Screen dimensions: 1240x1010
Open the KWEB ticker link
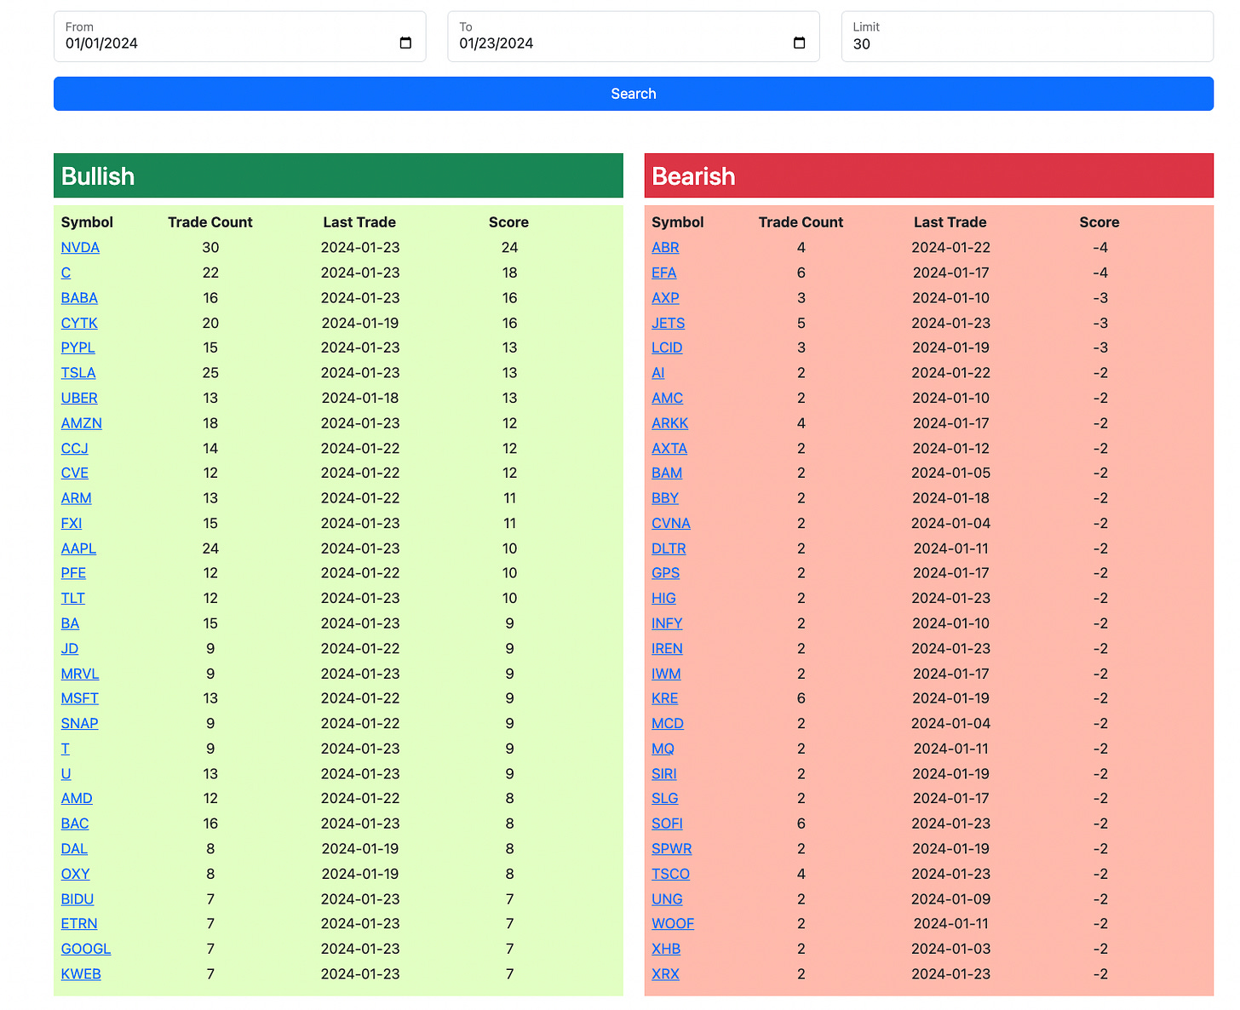click(81, 974)
